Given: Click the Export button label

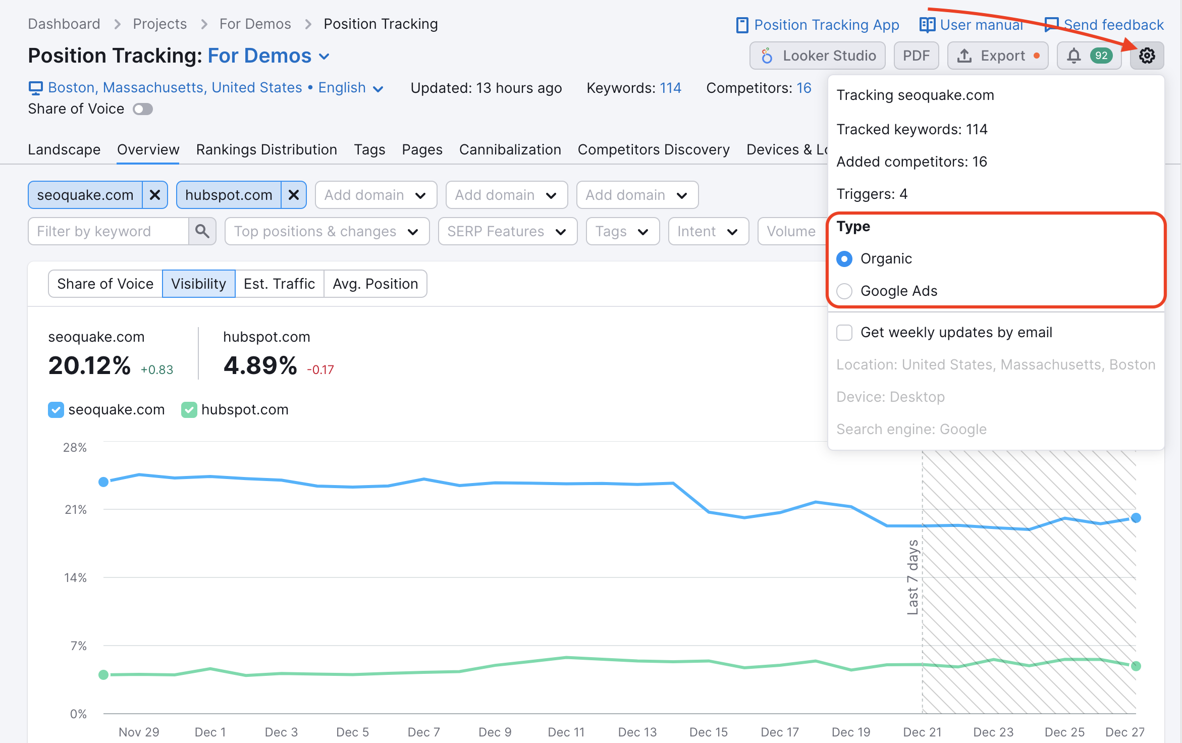Looking at the screenshot, I should 1003,56.
